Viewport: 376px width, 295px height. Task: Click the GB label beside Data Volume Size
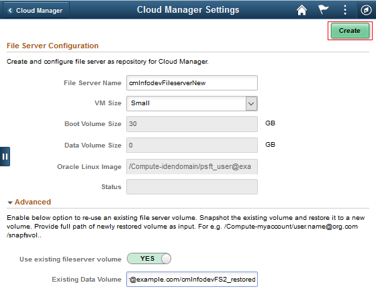(270, 145)
